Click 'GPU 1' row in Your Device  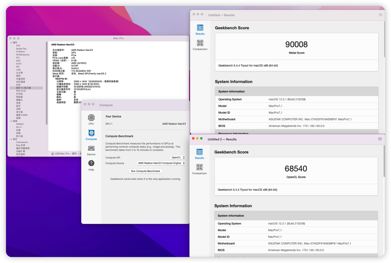click(x=145, y=124)
